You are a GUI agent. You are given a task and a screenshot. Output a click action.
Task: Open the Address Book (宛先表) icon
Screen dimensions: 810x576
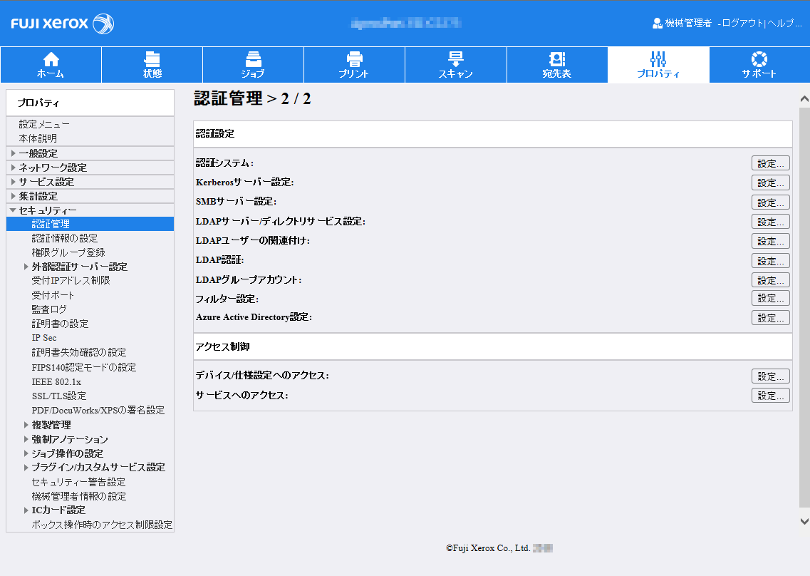tap(556, 59)
